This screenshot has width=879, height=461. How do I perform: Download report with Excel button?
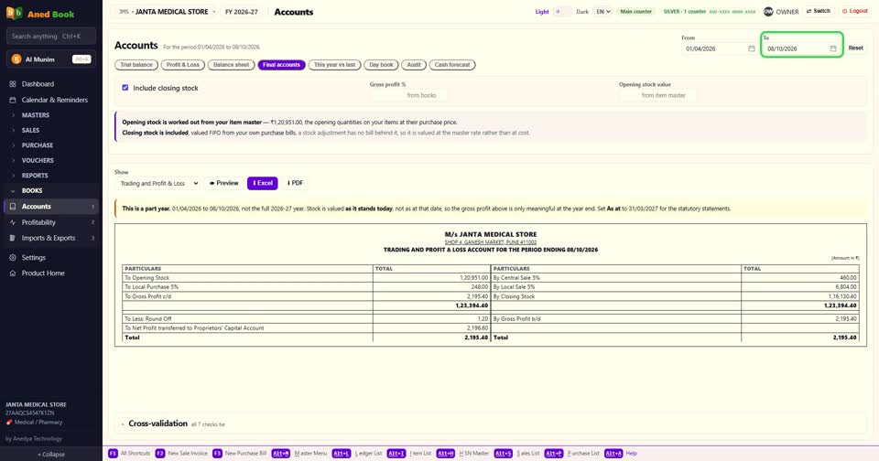tap(263, 183)
